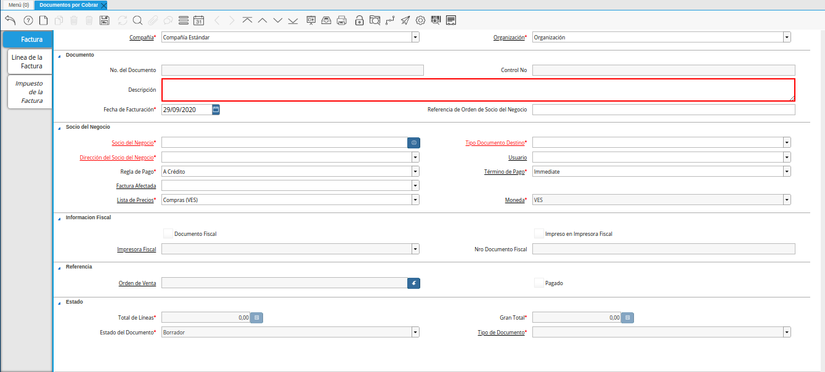
Task: Switch to Línea de la Factura tab
Action: (x=29, y=62)
